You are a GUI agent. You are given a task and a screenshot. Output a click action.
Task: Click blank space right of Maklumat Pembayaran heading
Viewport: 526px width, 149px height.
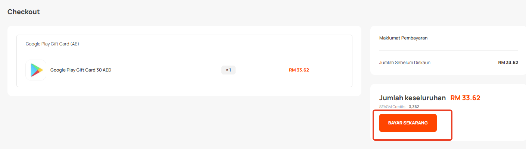[474, 38]
